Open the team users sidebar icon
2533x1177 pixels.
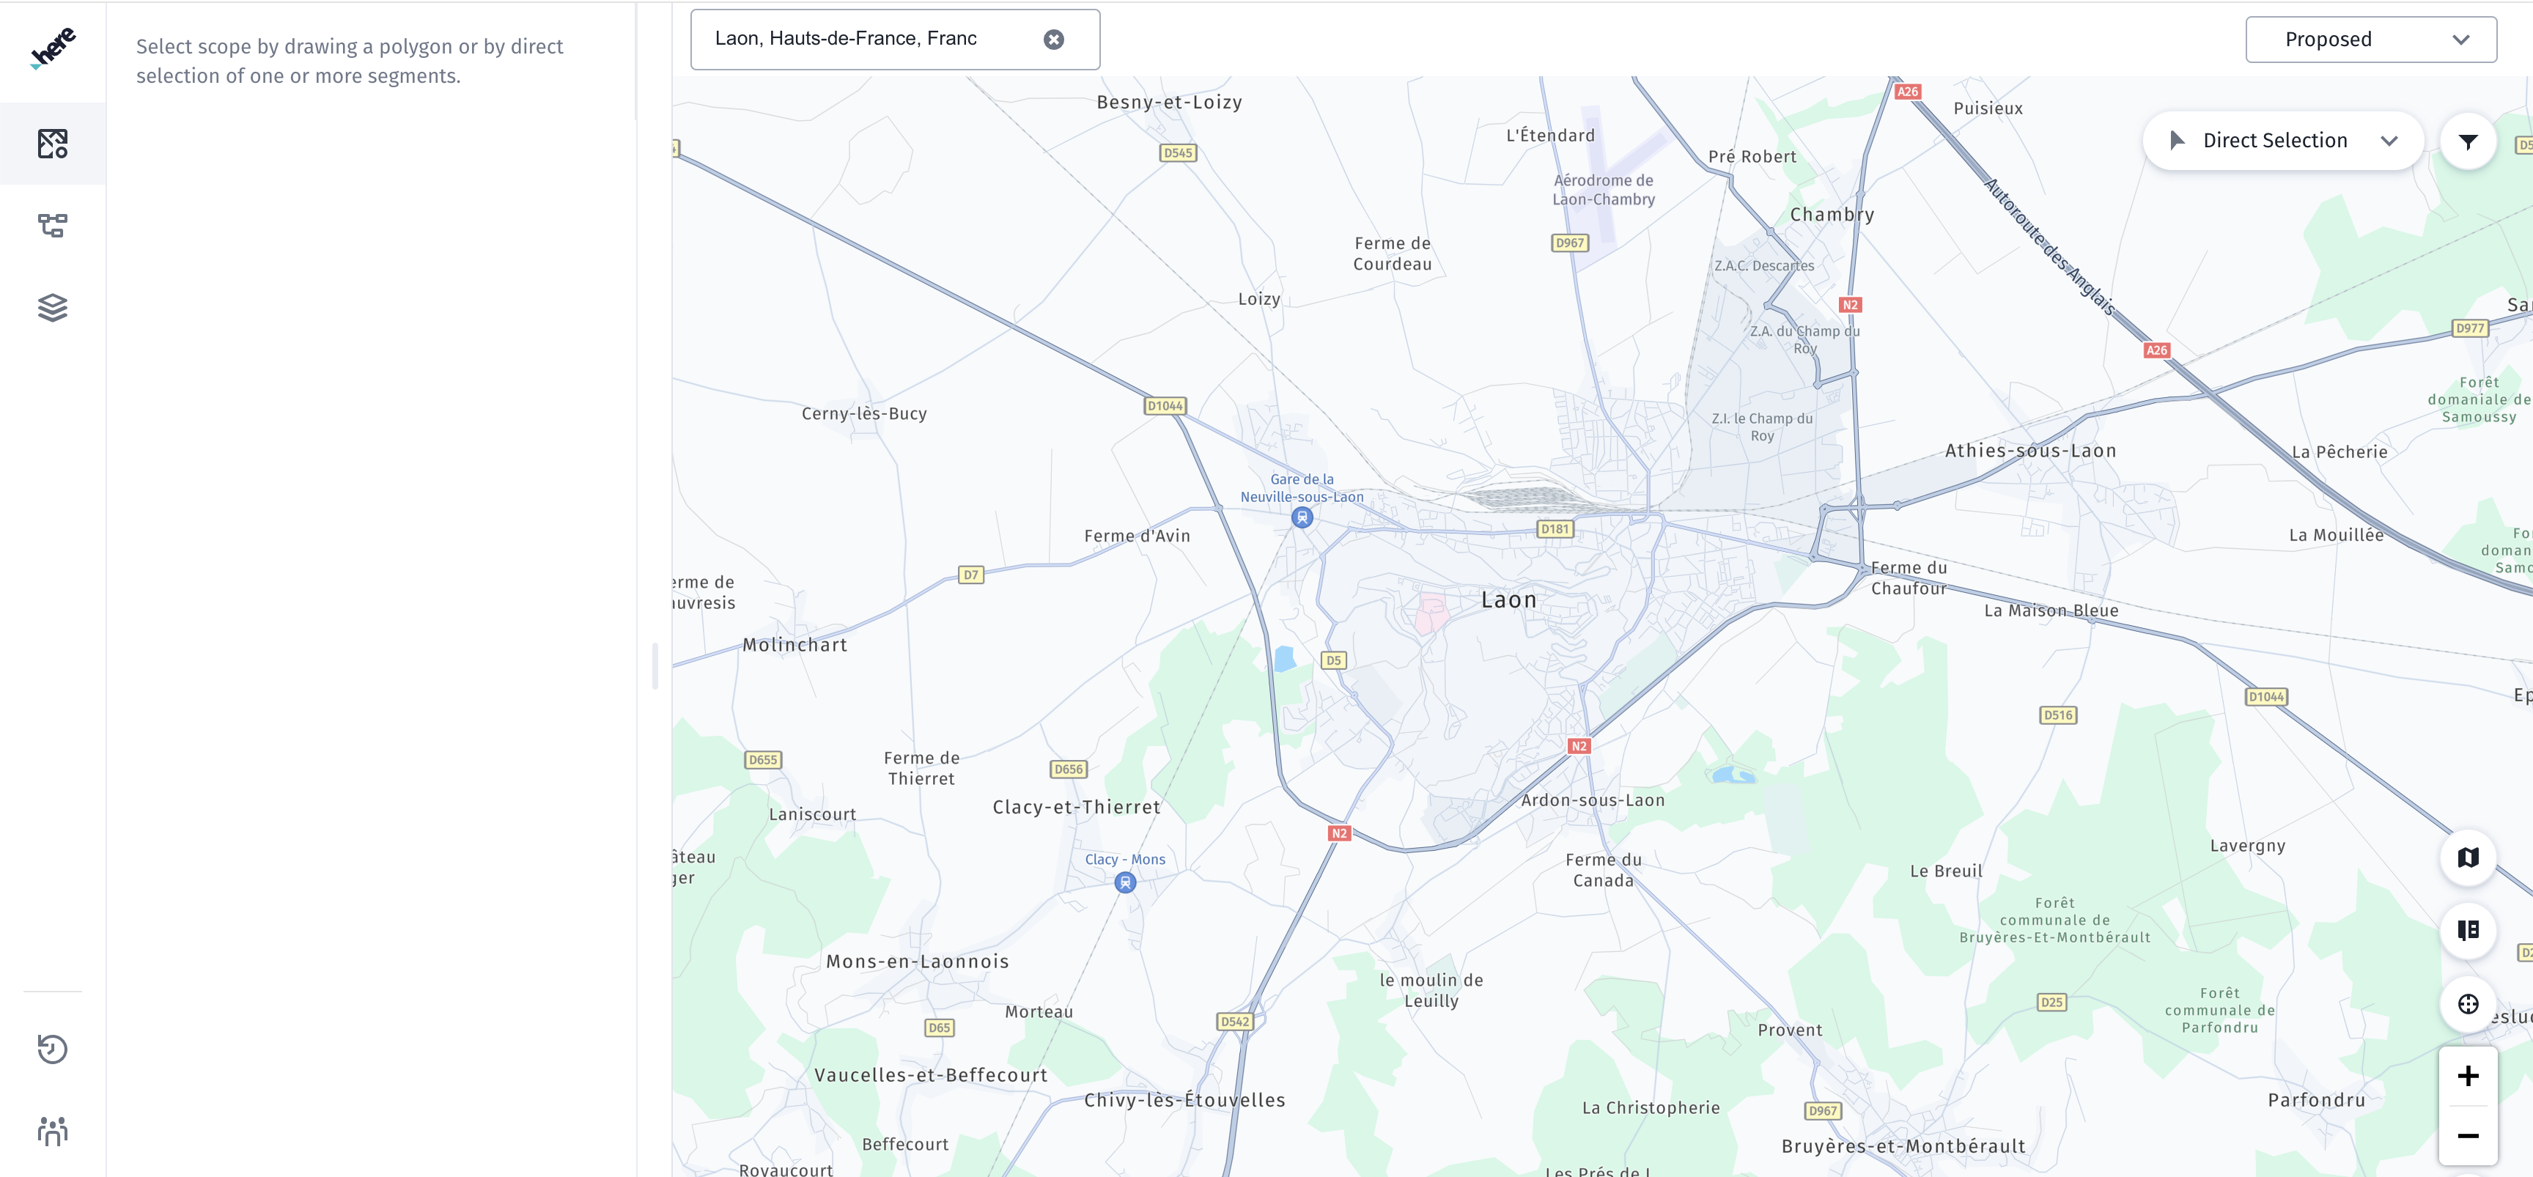coord(53,1131)
